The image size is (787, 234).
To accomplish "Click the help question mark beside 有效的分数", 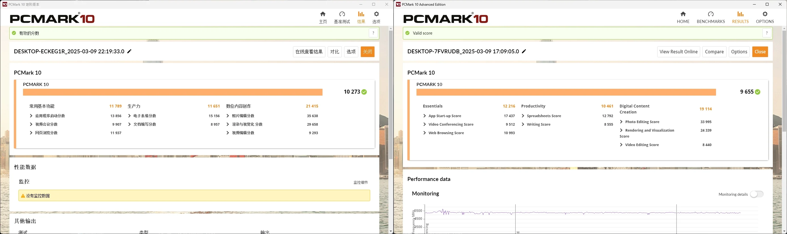I will 373,33.
